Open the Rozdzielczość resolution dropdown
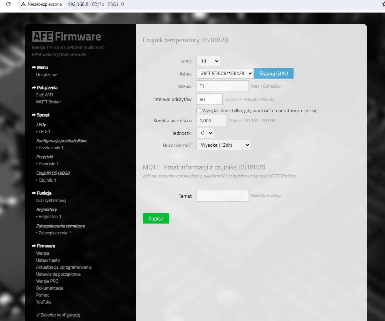This screenshot has height=321, width=385. click(223, 145)
